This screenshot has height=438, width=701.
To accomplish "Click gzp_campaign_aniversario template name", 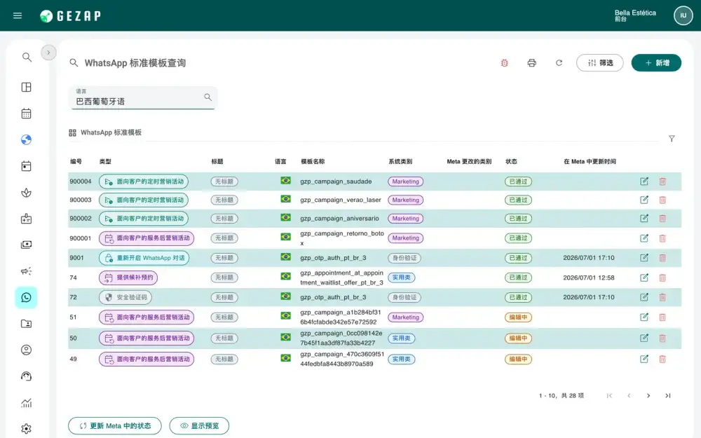I will pyautogui.click(x=339, y=219).
